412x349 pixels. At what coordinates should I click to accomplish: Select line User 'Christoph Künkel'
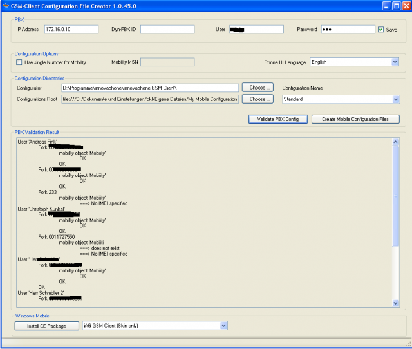point(41,209)
